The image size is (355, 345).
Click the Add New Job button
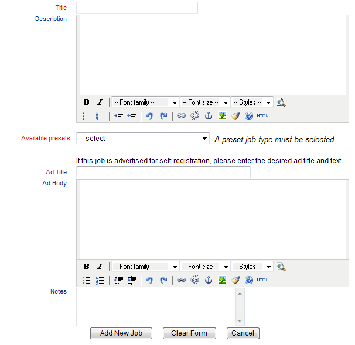[x=121, y=333]
